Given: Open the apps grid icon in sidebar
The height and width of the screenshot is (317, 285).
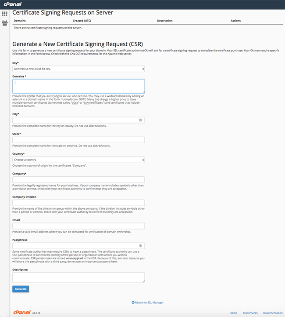Looking at the screenshot, I should tap(4, 14).
